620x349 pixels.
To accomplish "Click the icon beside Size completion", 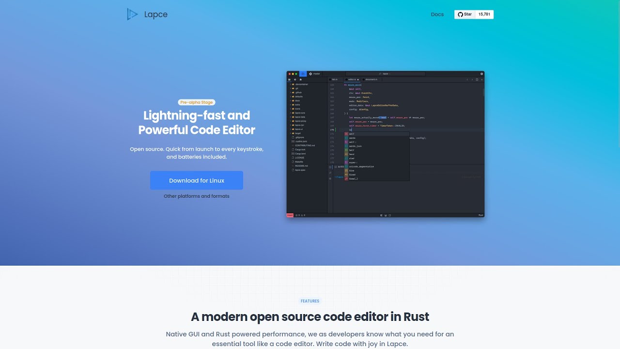I will tap(346, 171).
